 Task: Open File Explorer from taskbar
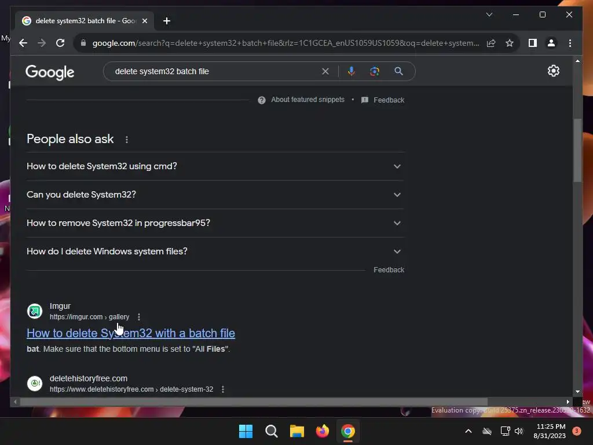click(x=297, y=431)
